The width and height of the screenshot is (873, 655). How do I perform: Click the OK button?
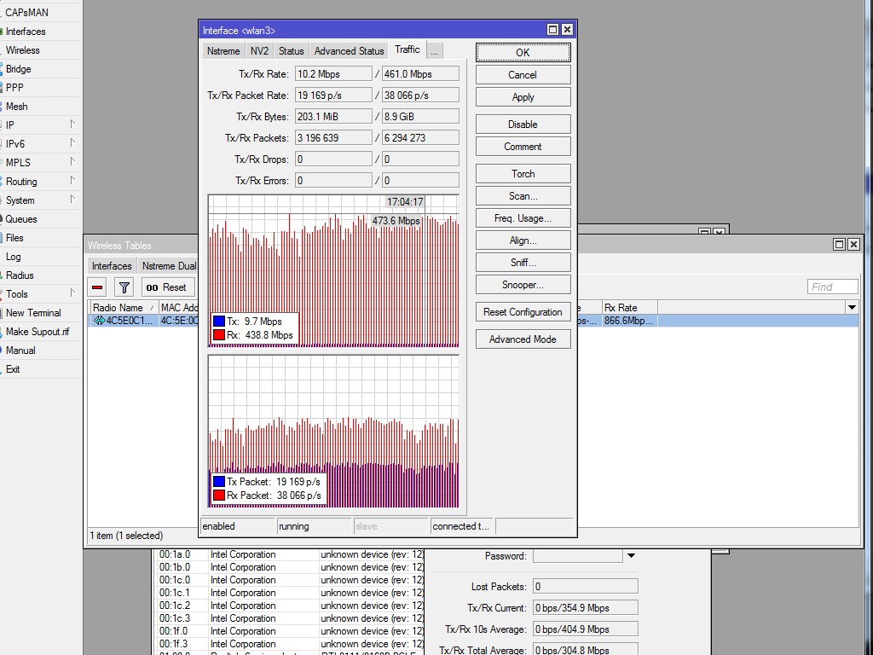pyautogui.click(x=523, y=52)
